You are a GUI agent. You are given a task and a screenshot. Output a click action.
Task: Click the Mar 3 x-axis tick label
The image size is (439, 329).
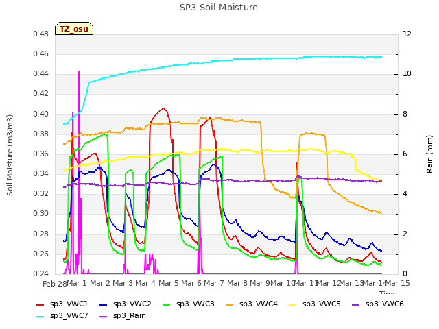point(123,283)
